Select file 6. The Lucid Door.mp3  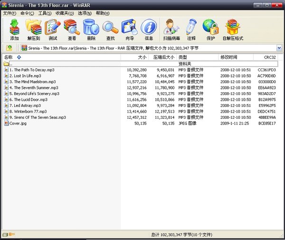pyautogui.click(x=28, y=99)
